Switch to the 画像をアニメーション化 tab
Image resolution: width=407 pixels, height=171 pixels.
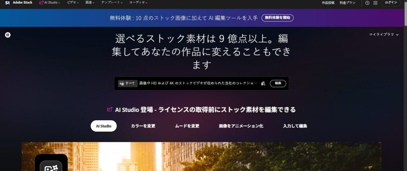pyautogui.click(x=241, y=126)
